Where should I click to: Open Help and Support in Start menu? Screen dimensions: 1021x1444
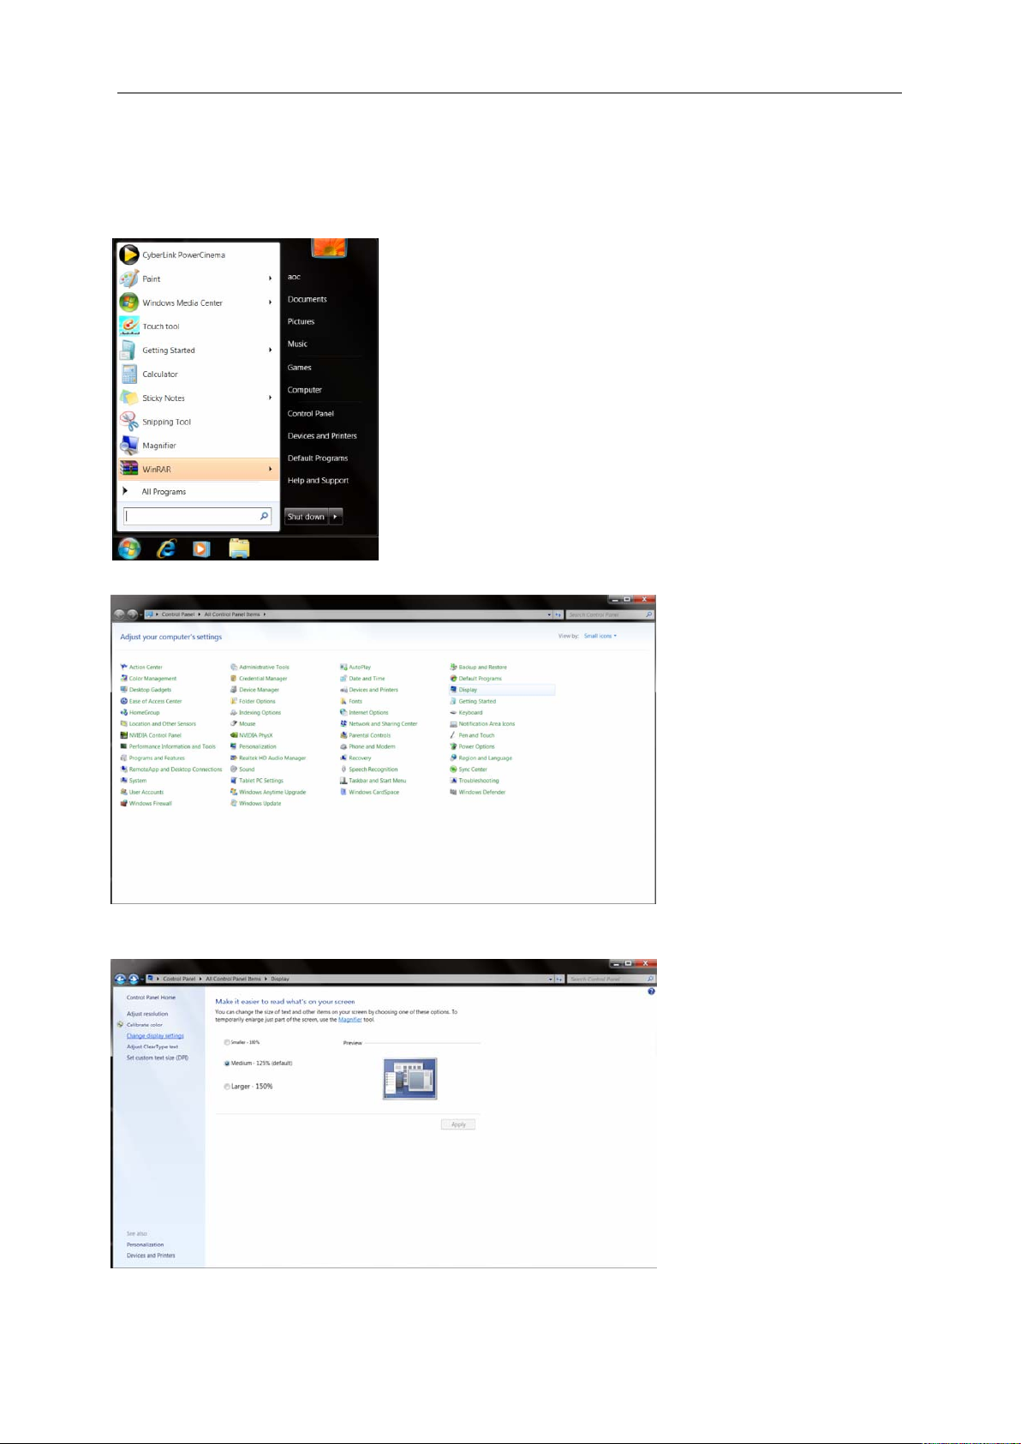[318, 481]
